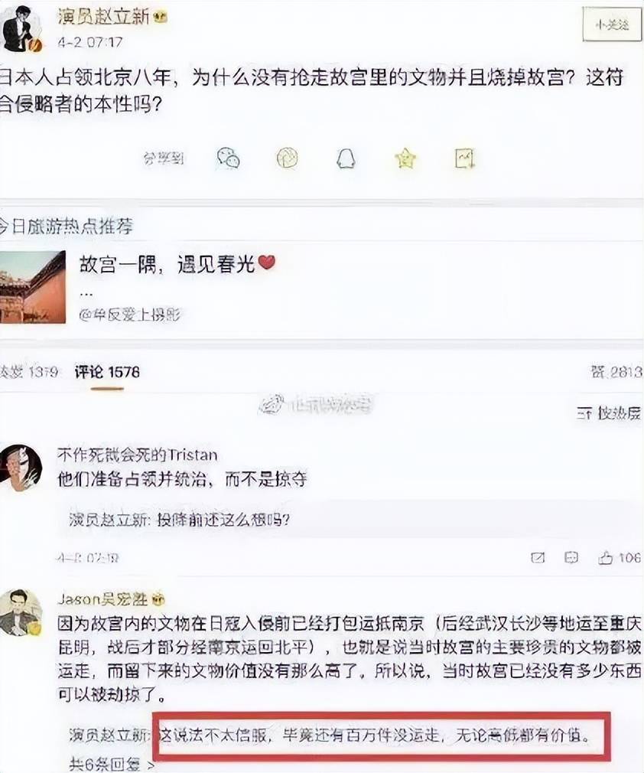Viewport: 644px width, 773px height.
Task: Click Forbidden City recommendation thumbnail
Action: (33, 287)
